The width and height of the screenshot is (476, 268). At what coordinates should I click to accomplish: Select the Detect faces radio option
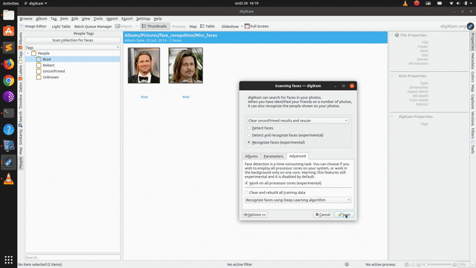click(x=249, y=128)
